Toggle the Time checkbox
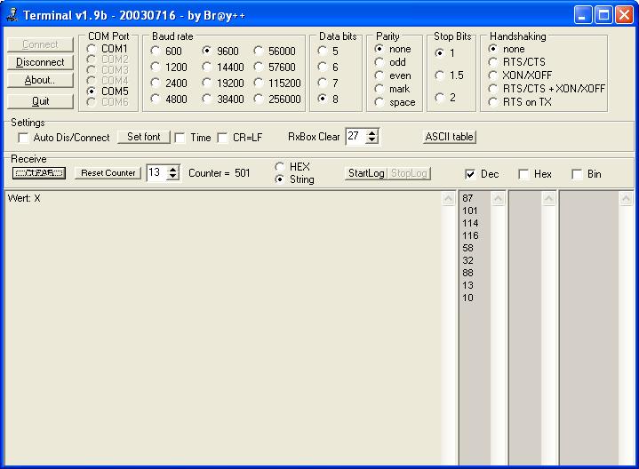 (180, 138)
